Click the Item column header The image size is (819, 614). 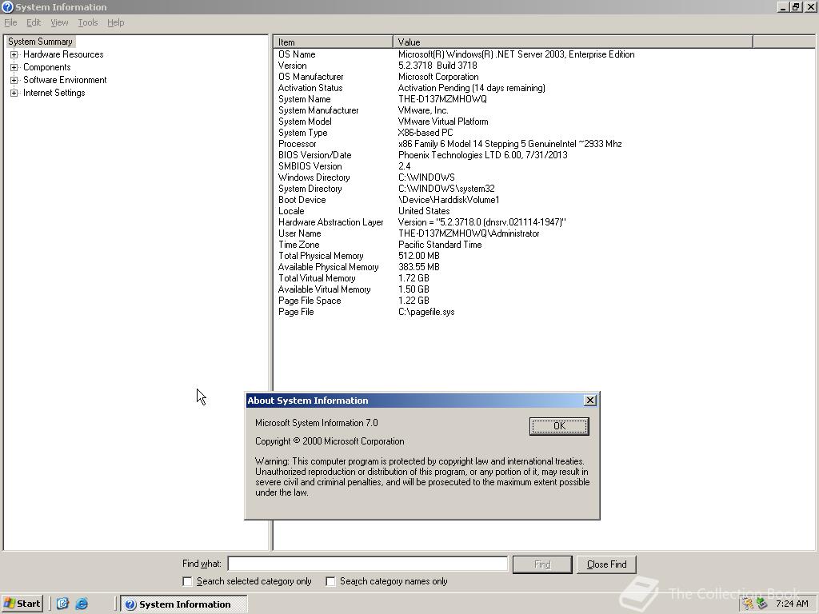334,42
